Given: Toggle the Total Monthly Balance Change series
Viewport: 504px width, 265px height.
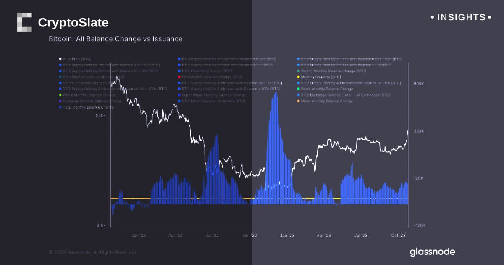Looking at the screenshot, I should [88, 107].
